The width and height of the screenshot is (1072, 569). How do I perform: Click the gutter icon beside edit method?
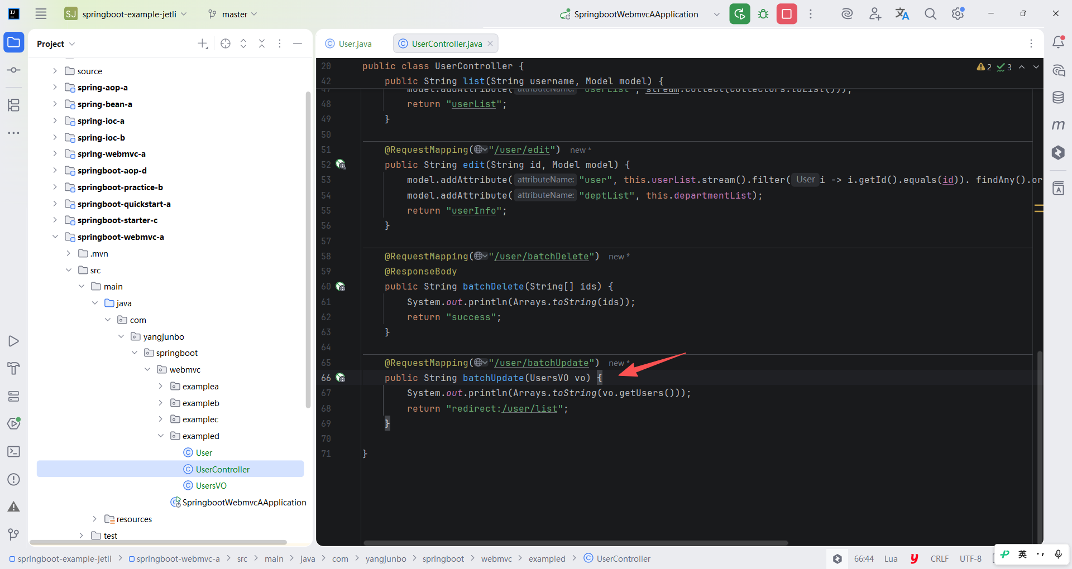(341, 165)
